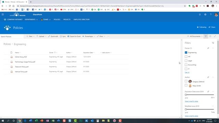Pin the Owner filter section

click(208, 48)
